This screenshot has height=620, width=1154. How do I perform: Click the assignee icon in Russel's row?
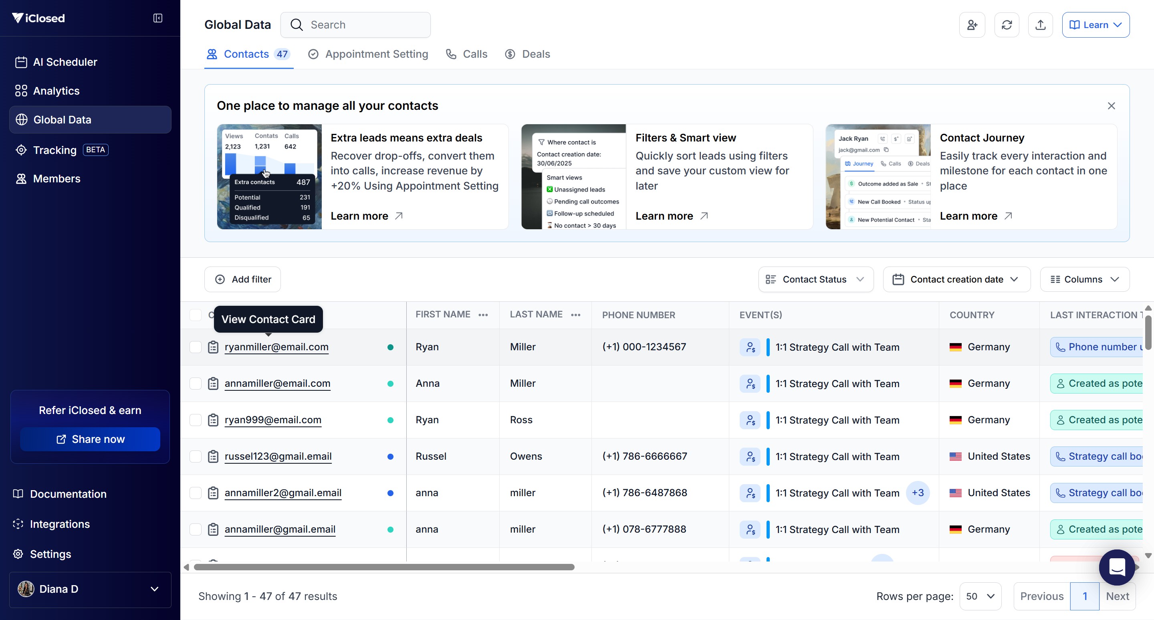tap(750, 456)
